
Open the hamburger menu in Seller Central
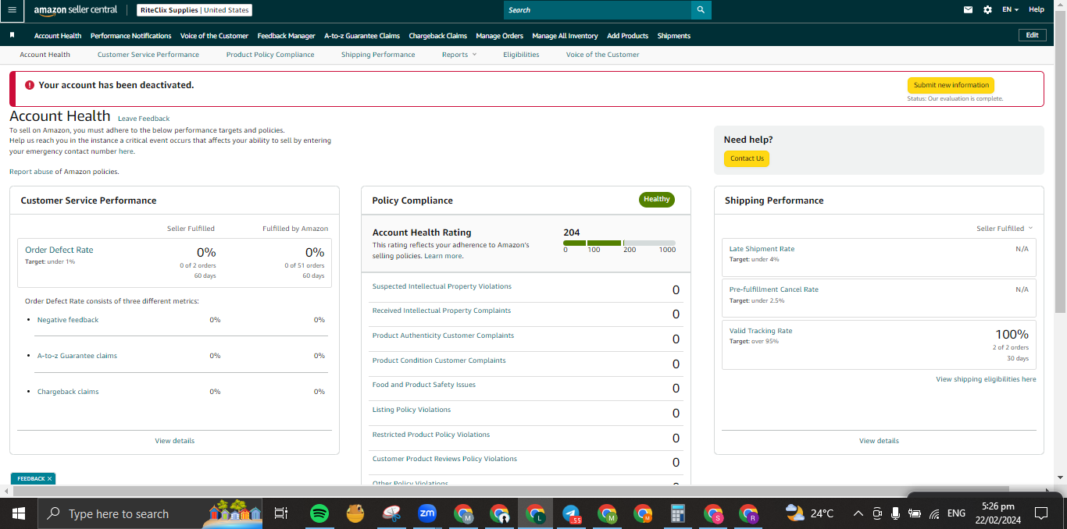(12, 10)
